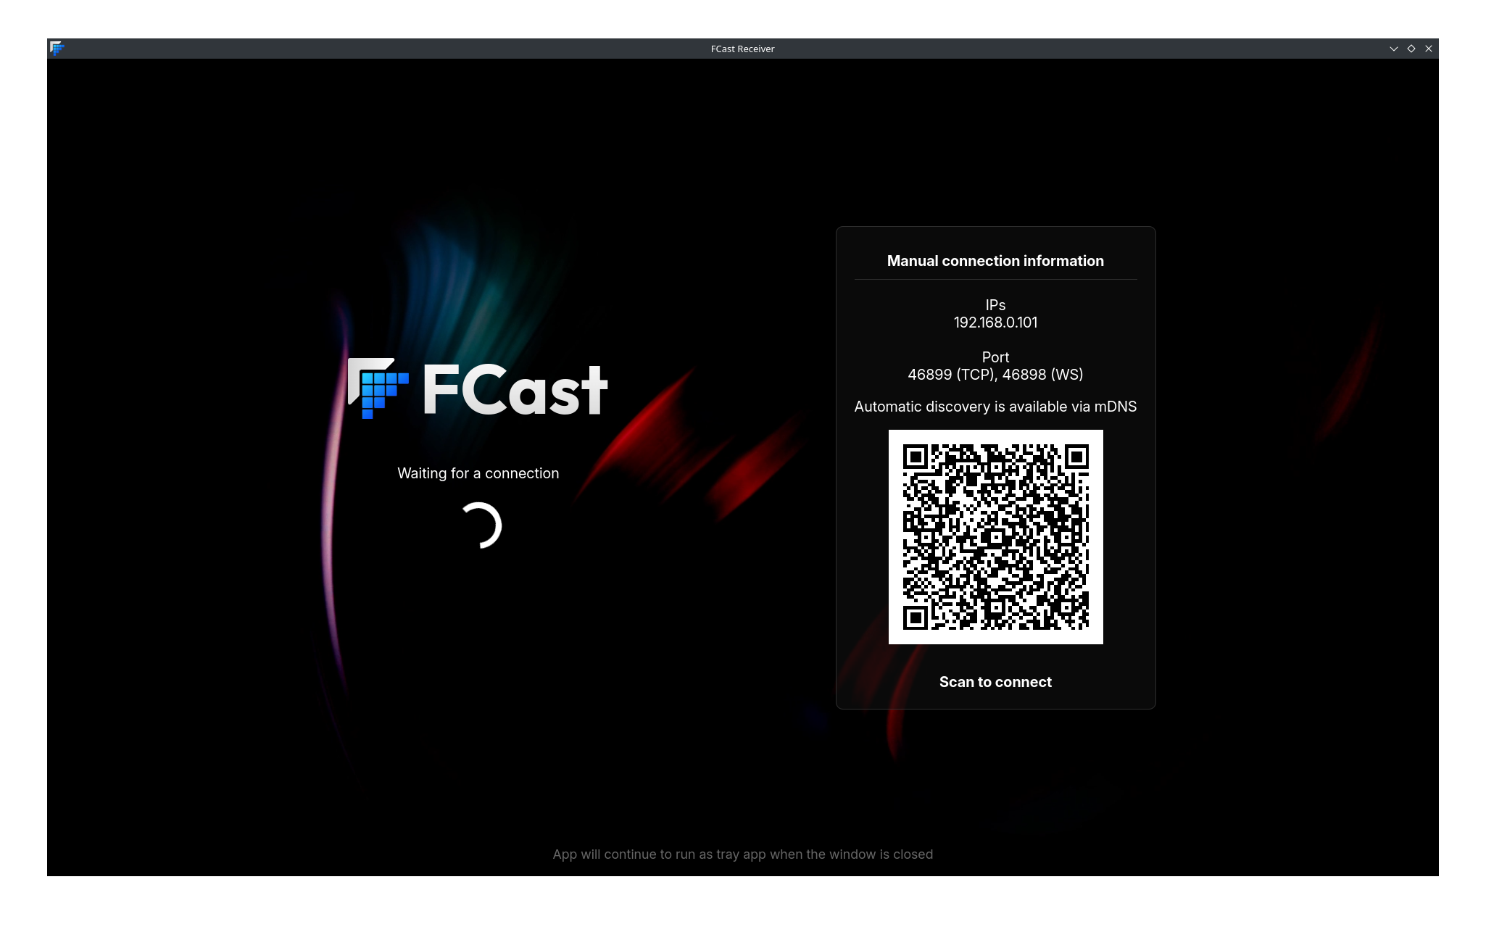Click the port text 46899 (TCP), 46898 (WS)
This screenshot has height=932, width=1486.
coord(995,375)
